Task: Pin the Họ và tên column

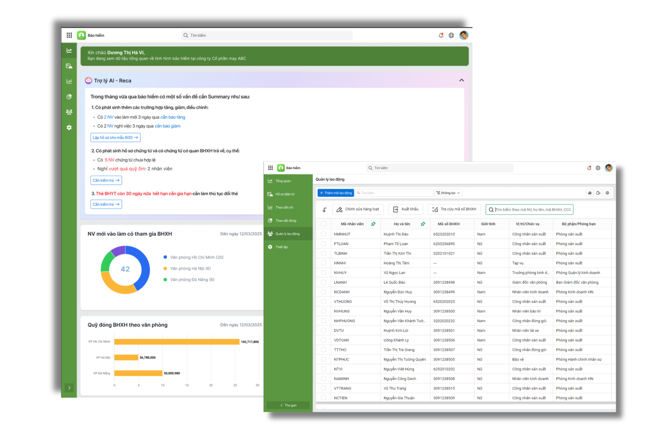Action: 423,224
